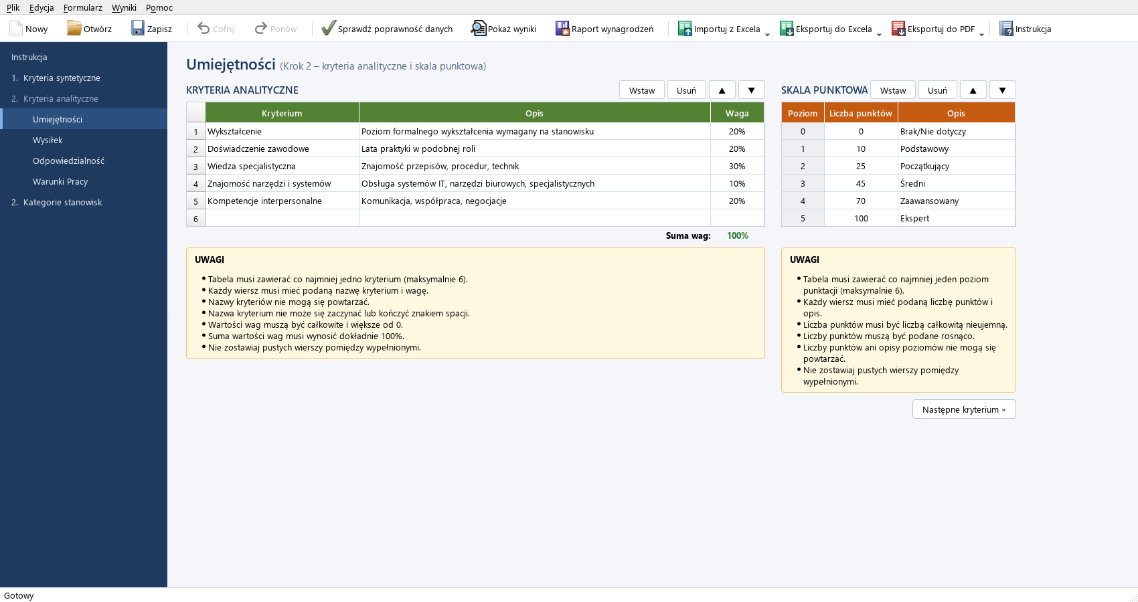Select the 30% weight cell
This screenshot has width=1138, height=602.
[x=737, y=166]
